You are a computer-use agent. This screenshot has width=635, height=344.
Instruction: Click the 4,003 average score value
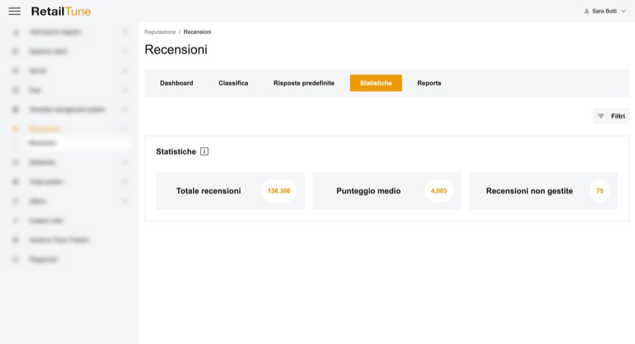439,191
